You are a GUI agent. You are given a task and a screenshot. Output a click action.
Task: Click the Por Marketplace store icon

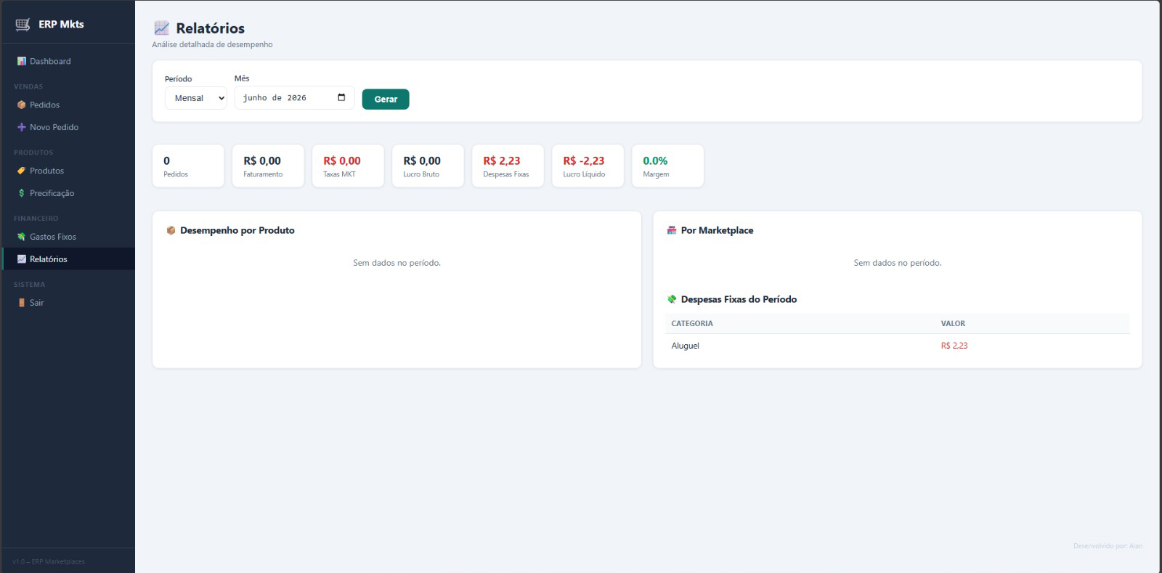pyautogui.click(x=672, y=230)
